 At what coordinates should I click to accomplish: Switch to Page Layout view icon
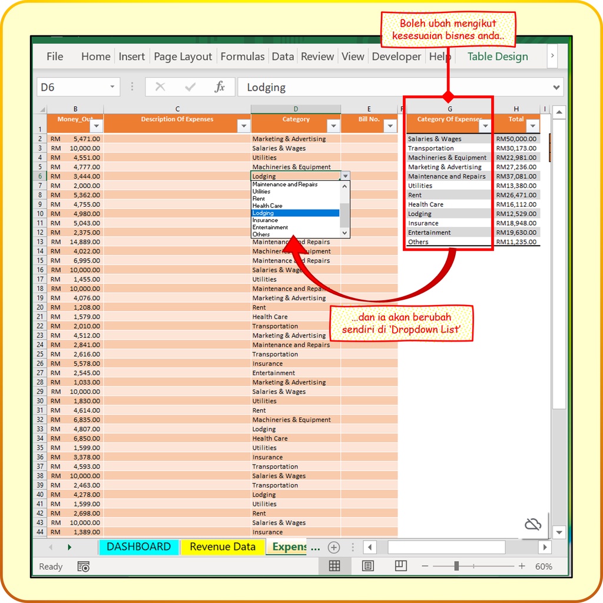tap(368, 566)
